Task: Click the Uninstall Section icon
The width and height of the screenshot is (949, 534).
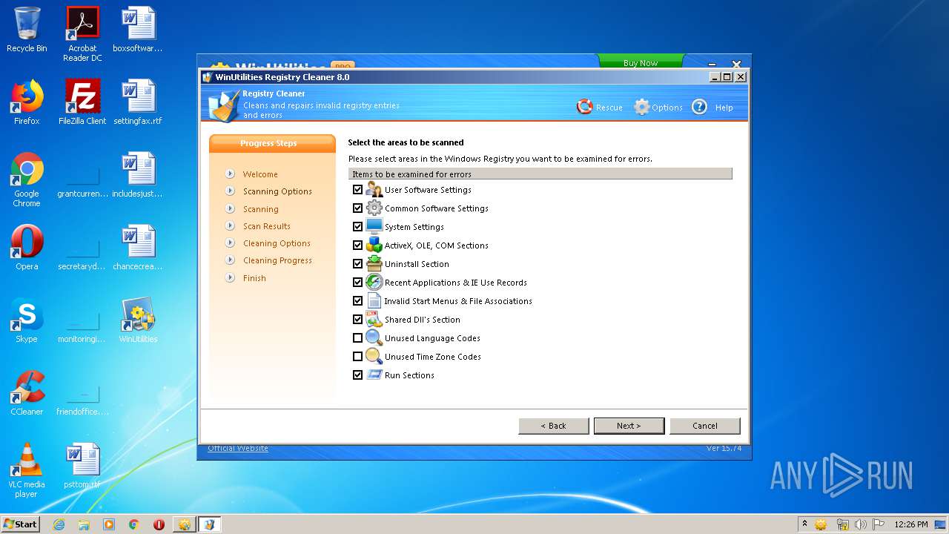Action: (374, 263)
